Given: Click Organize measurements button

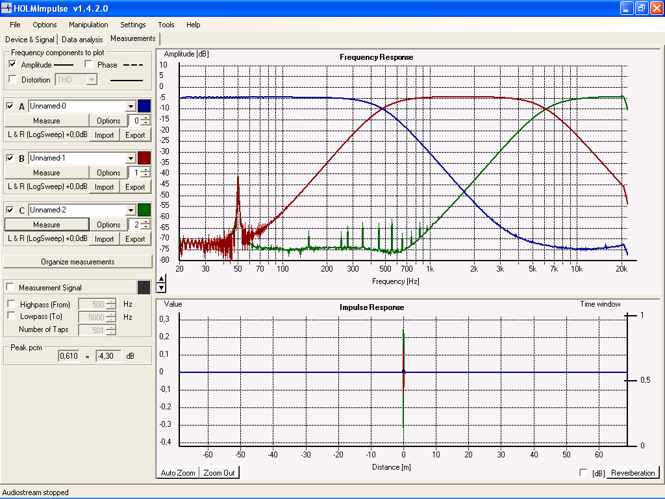Looking at the screenshot, I should point(78,262).
